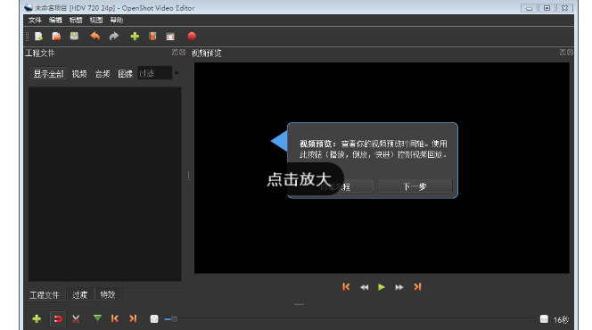Open the 编辑 menu
Image resolution: width=592 pixels, height=330 pixels.
point(55,20)
